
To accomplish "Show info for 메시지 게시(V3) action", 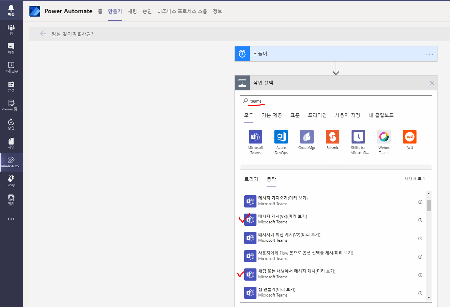I will [x=420, y=220].
